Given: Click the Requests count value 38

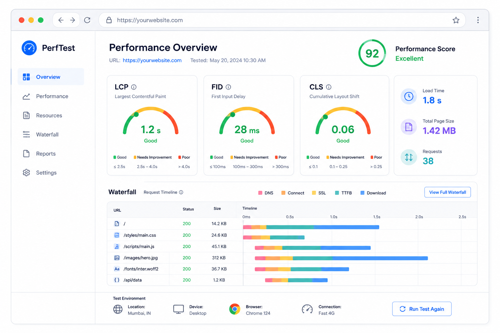Looking at the screenshot, I should tap(428, 161).
